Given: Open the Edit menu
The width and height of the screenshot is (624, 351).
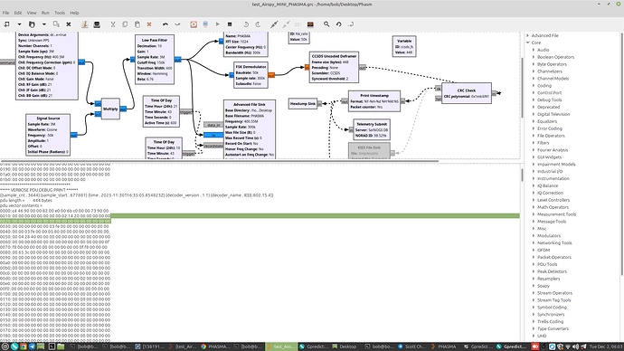Looking at the screenshot, I should tap(18, 13).
